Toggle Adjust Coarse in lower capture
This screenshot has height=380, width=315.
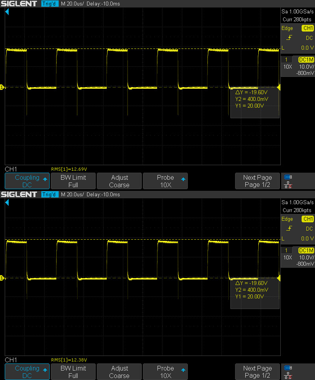[119, 372]
